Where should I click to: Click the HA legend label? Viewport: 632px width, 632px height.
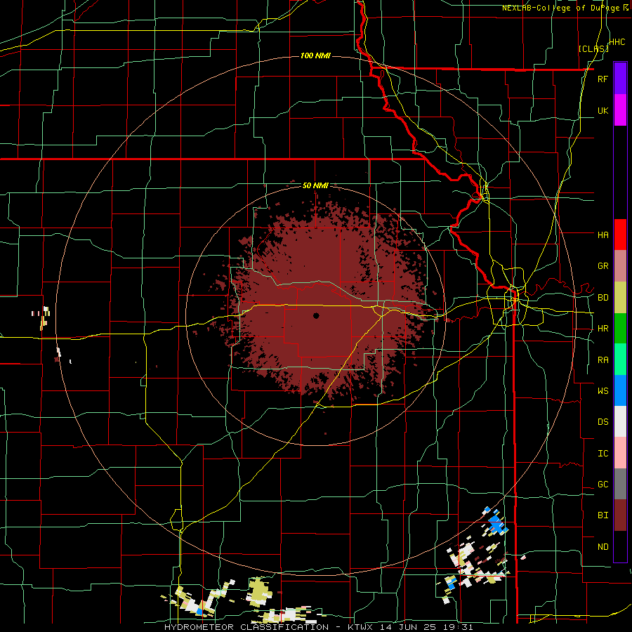pos(603,235)
